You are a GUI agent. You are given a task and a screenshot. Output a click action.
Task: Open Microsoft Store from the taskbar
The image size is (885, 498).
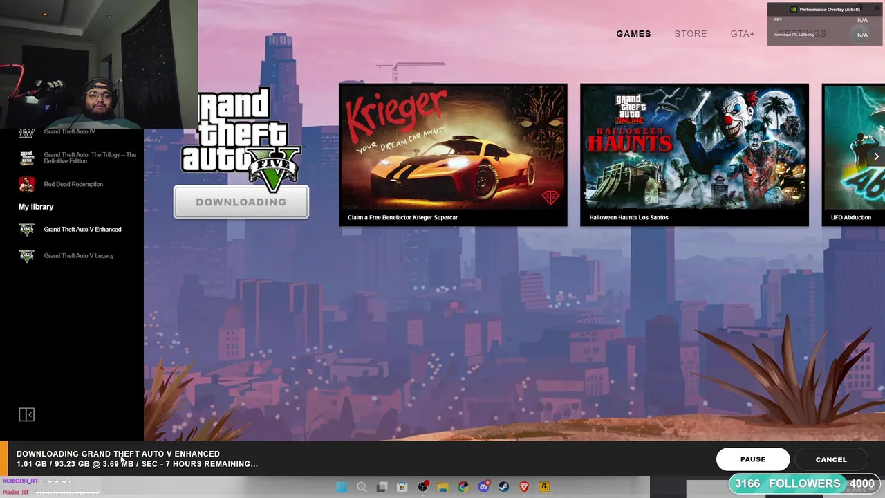tap(402, 487)
